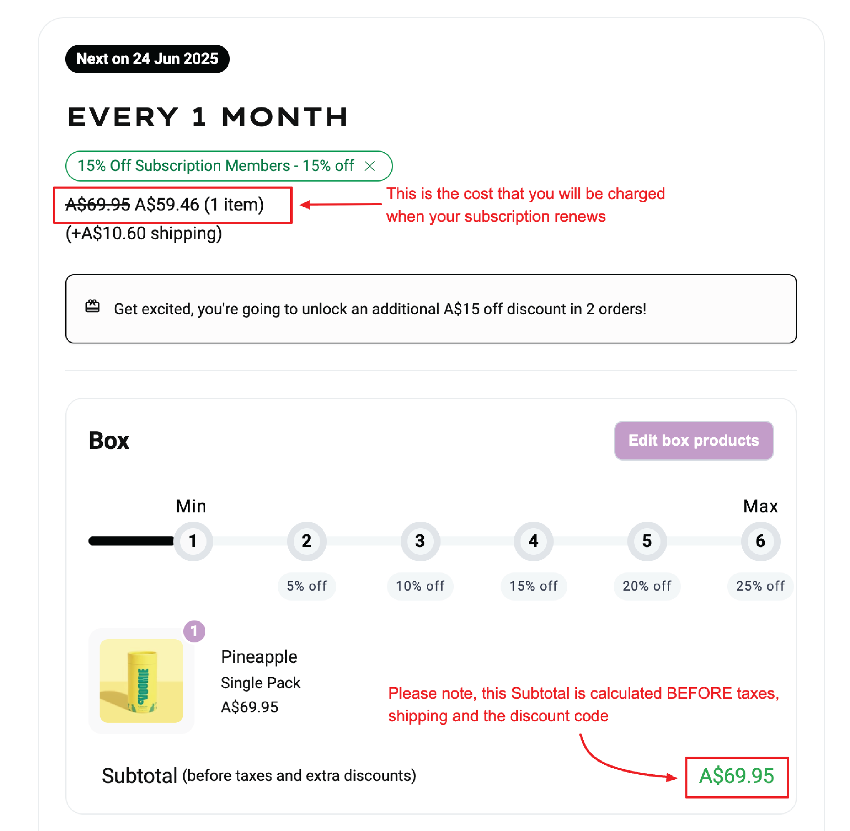
Task: Select step 5 on the box slider
Action: [647, 541]
